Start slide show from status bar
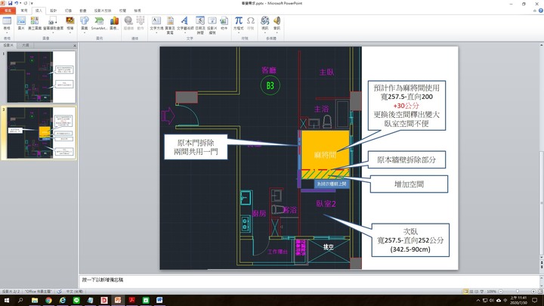544x306 pixels. pyautogui.click(x=481, y=292)
